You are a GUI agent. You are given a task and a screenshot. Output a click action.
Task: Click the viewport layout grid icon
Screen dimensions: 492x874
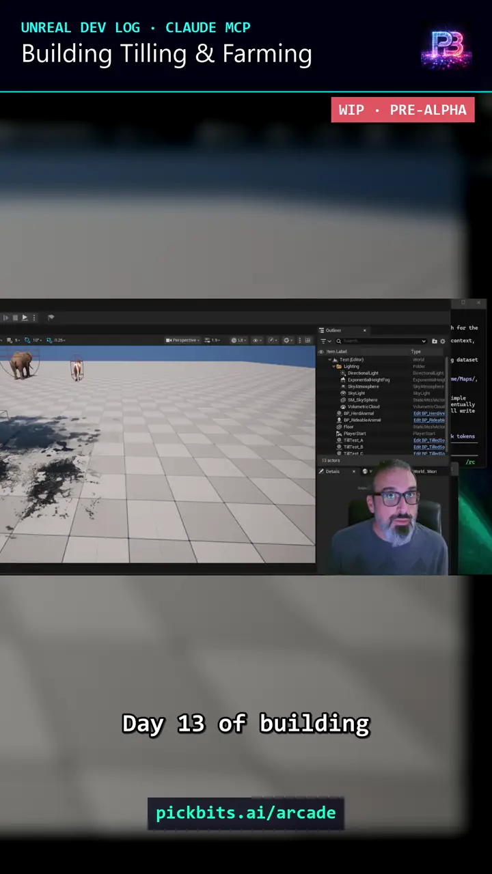[x=307, y=340]
